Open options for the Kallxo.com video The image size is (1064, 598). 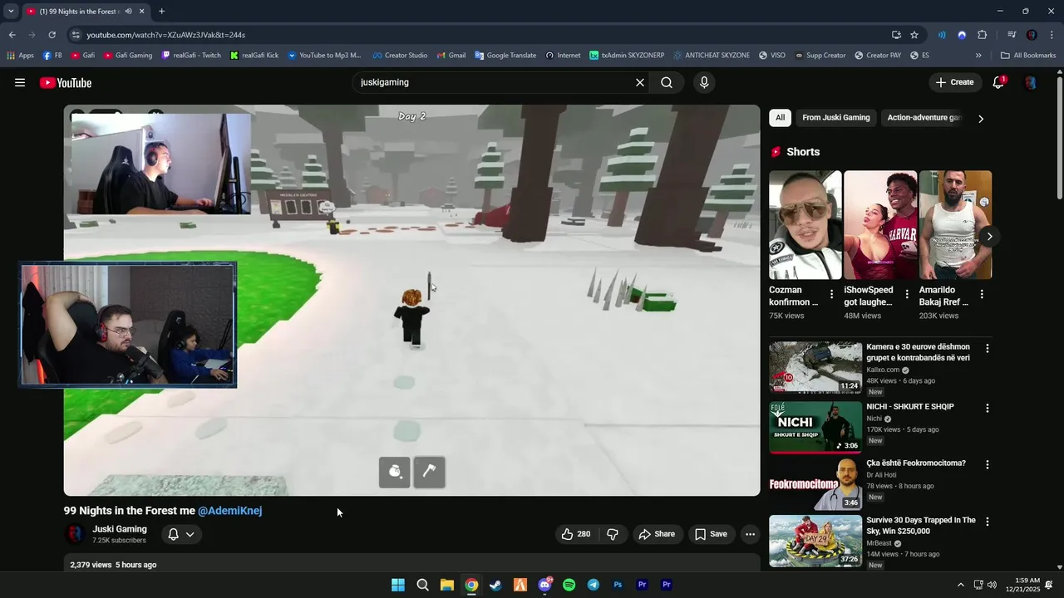coord(988,349)
